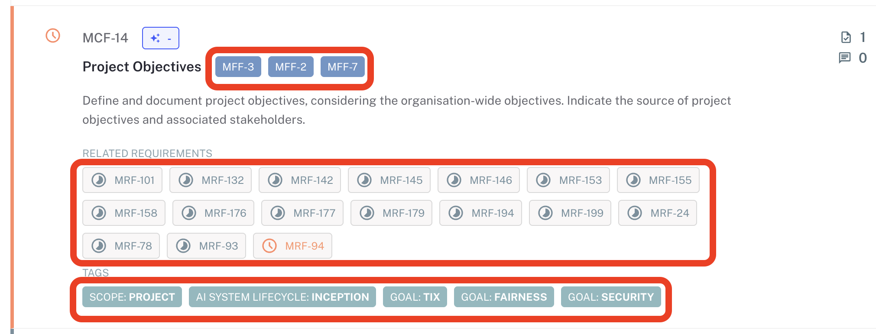Open the comments icon showing 0

click(845, 58)
